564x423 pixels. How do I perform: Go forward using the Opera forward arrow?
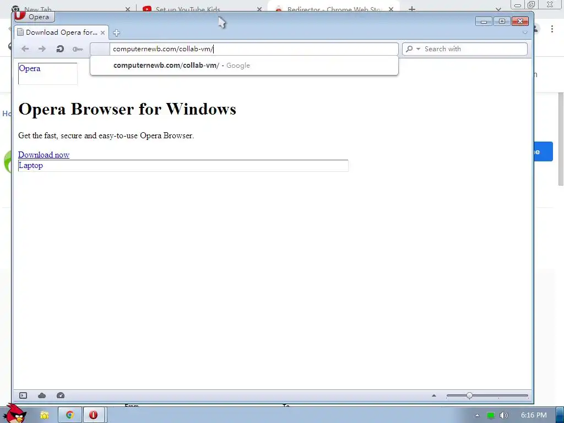click(42, 49)
